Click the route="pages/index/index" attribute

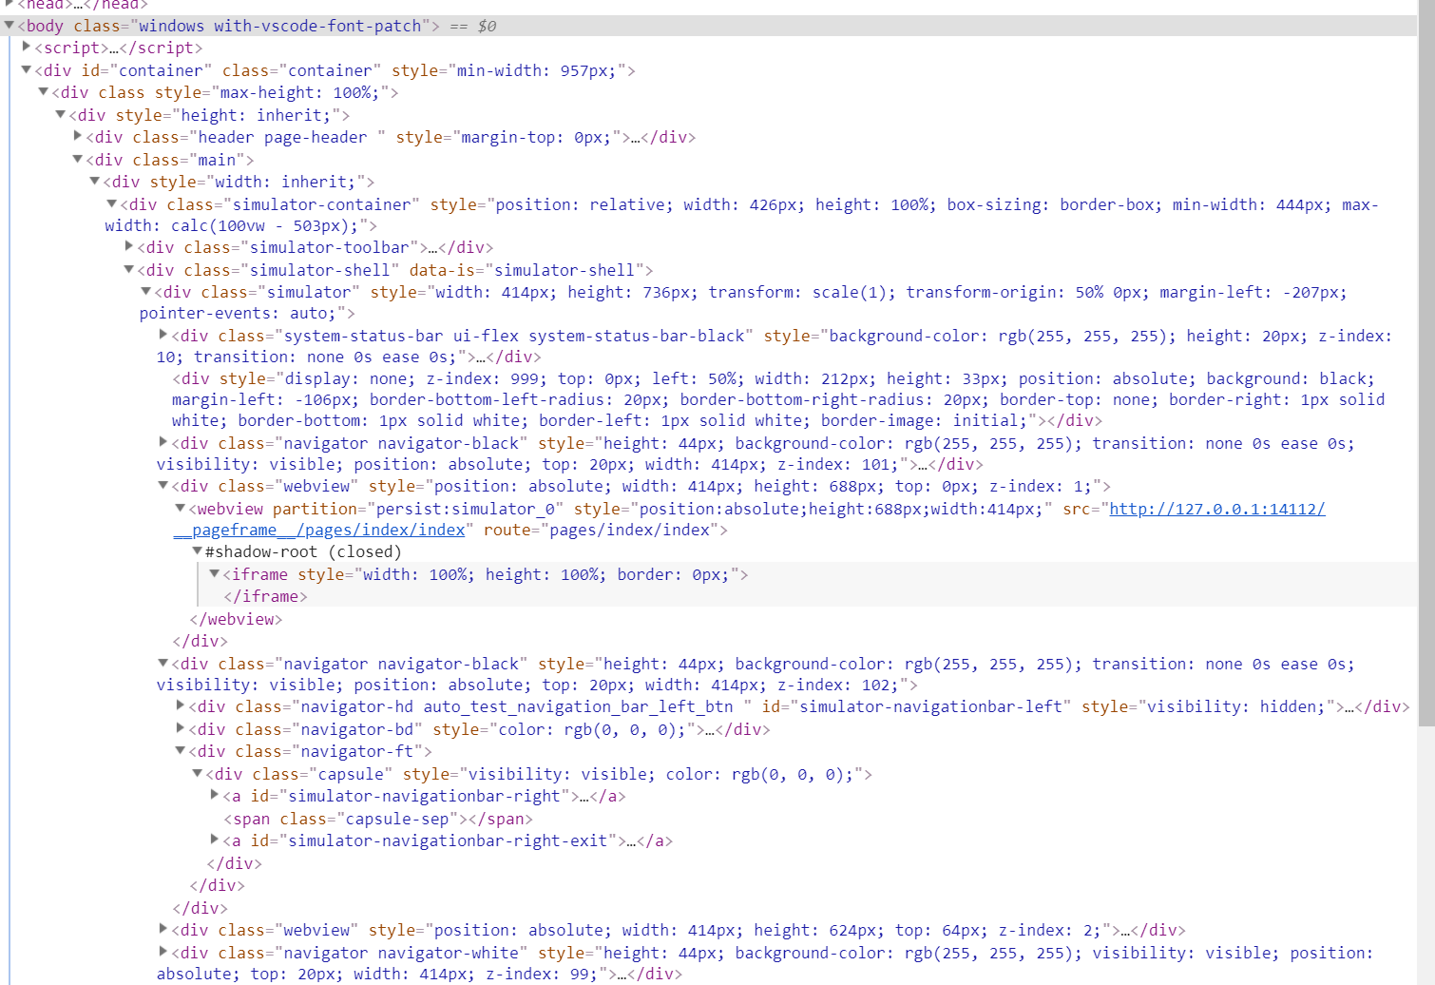coord(601,530)
